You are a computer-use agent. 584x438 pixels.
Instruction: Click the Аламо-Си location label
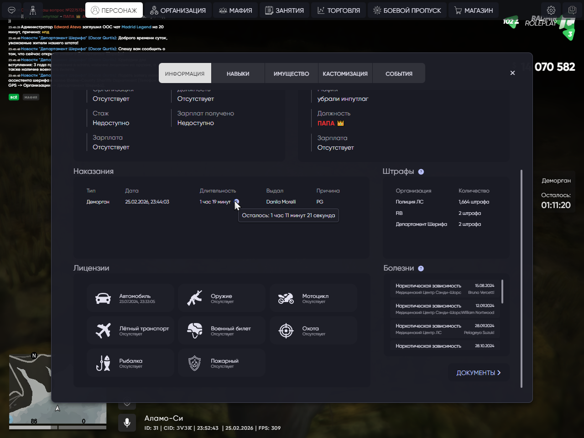(x=163, y=418)
